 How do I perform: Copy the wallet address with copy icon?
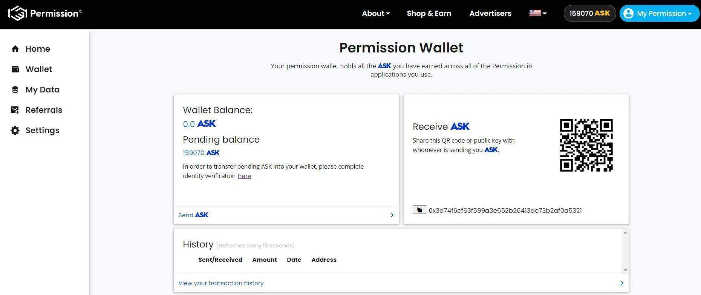(x=419, y=210)
